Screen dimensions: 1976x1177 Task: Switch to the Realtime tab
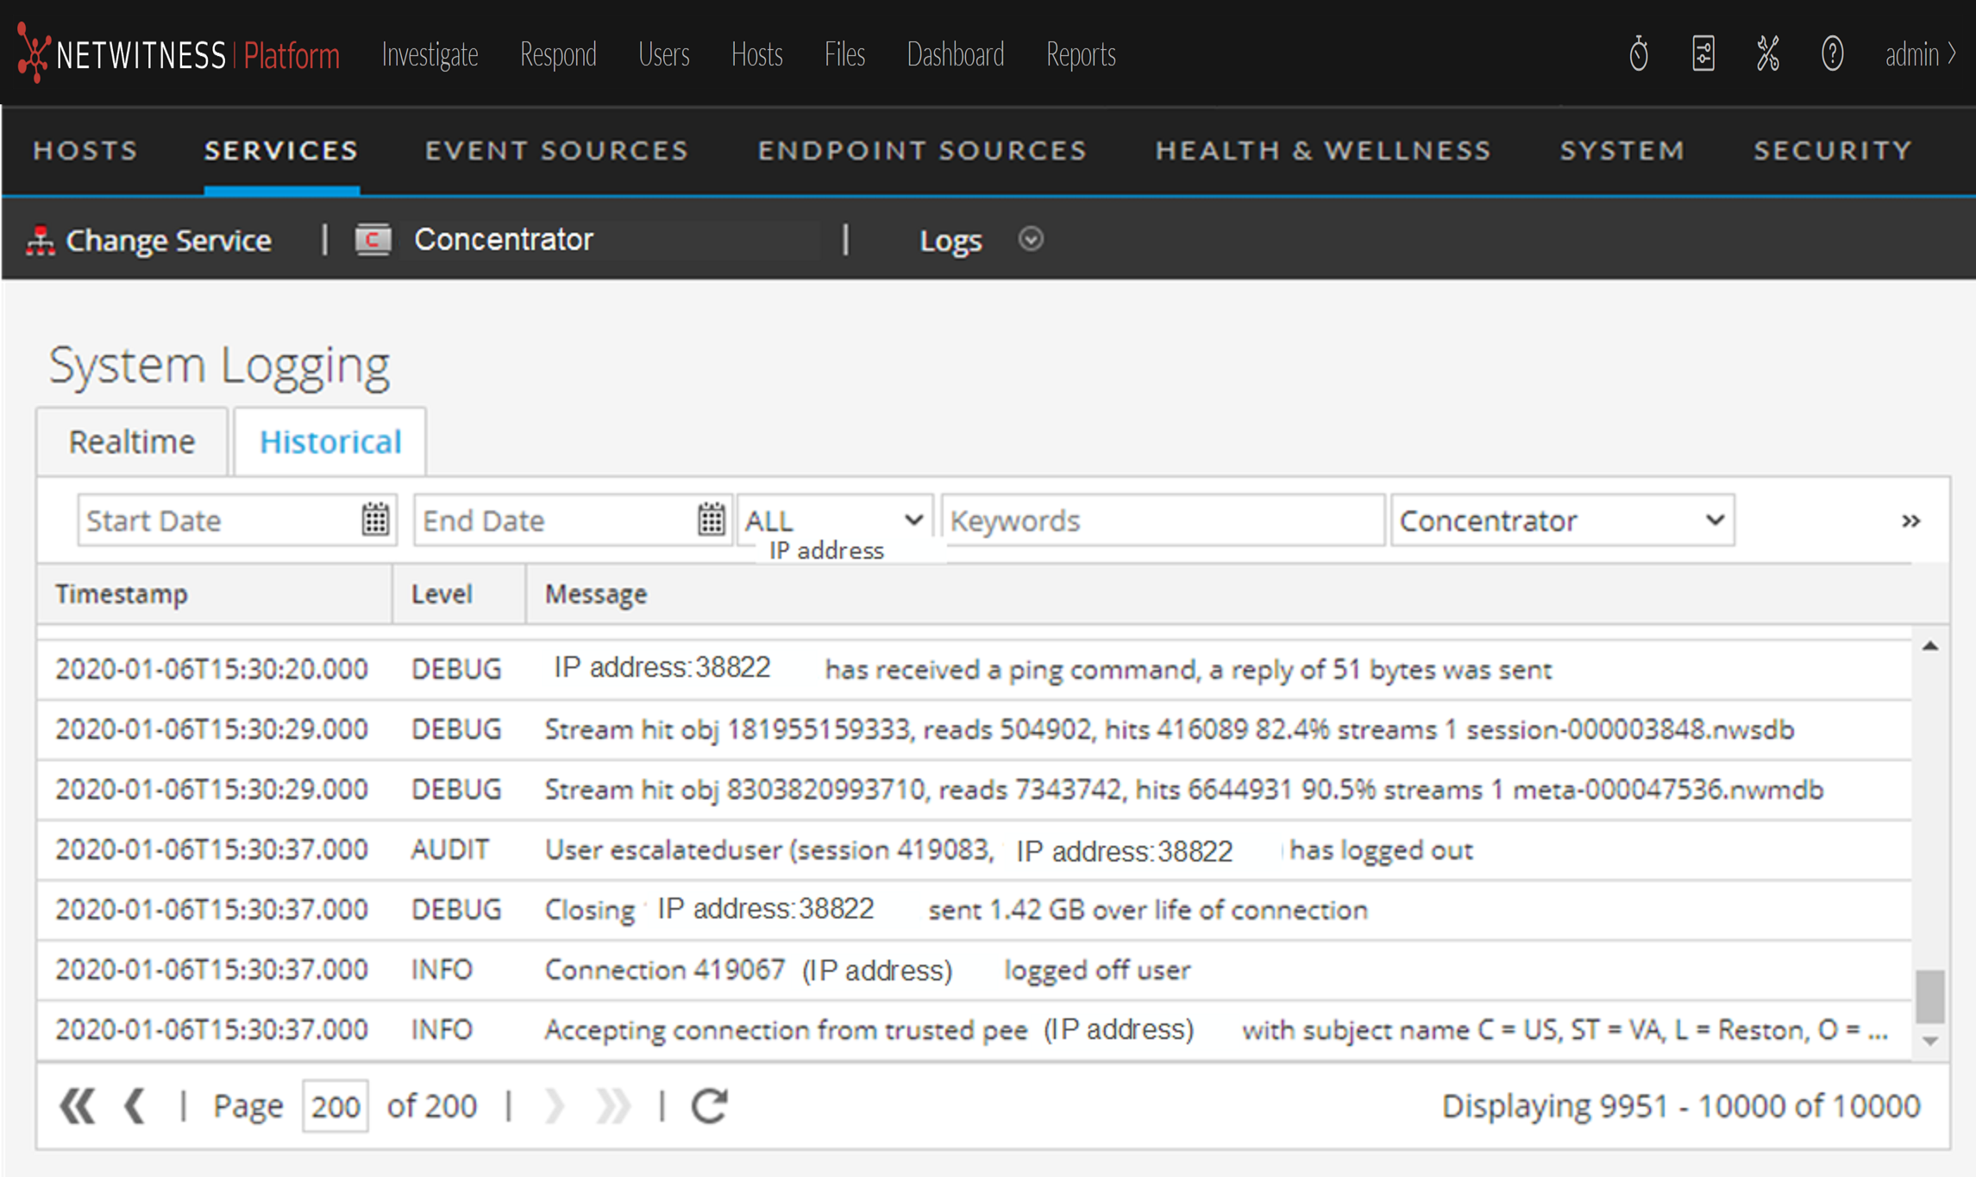(x=132, y=441)
